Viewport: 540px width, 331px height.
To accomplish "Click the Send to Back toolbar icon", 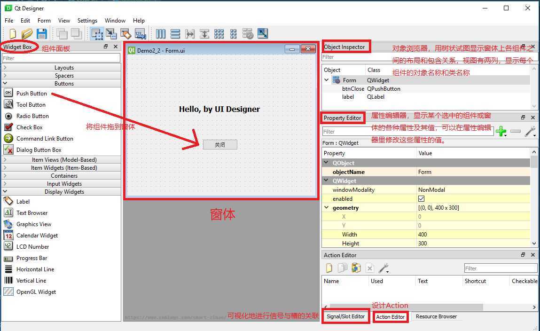I will click(62, 34).
